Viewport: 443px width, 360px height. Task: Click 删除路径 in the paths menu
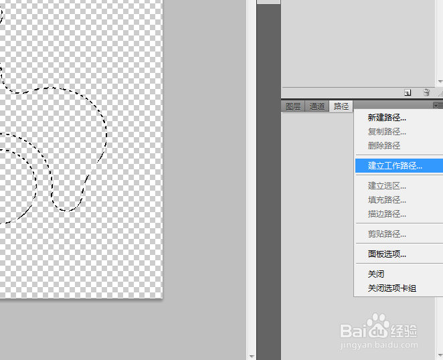click(399, 146)
